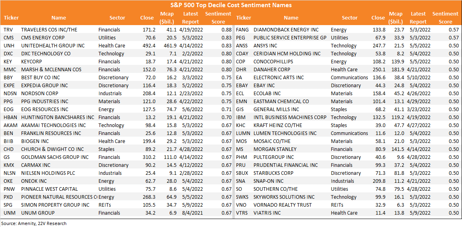Select SOUTHERN CO/THE name cell

pyautogui.click(x=276, y=189)
